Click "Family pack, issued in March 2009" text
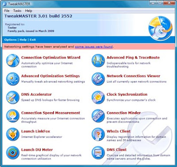This screenshot has width=177, height=167. point(31,31)
